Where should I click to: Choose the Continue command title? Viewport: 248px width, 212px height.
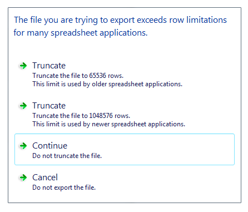tap(49, 146)
